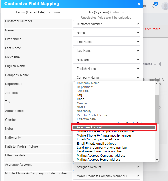Expand the Nickname system column dropdown

click(106, 60)
